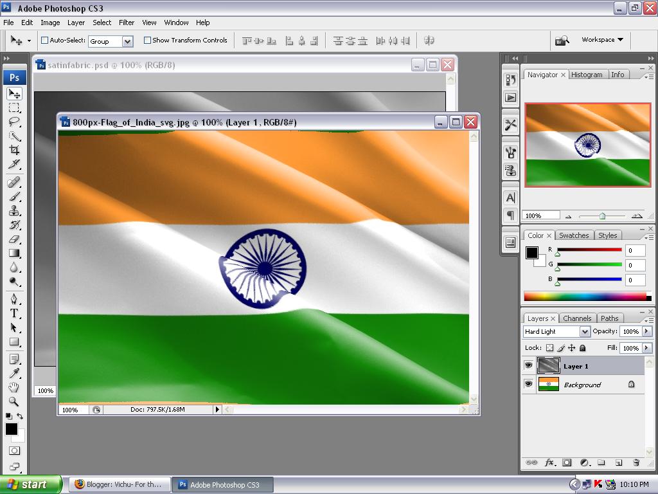Viewport: 658px width, 494px height.
Task: Select the Dodge tool
Action: (x=14, y=282)
